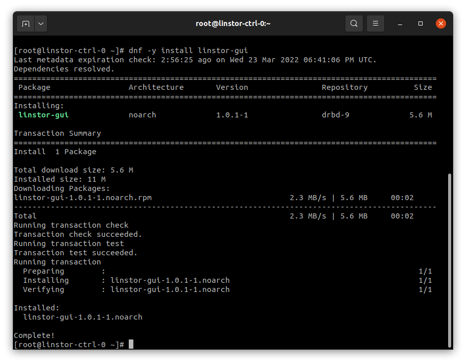Click the 'drbd-9' repository value
Screen dimensions: 466x364
pos(336,115)
